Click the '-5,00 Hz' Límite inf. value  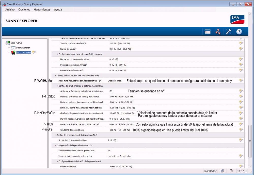click(114, 108)
